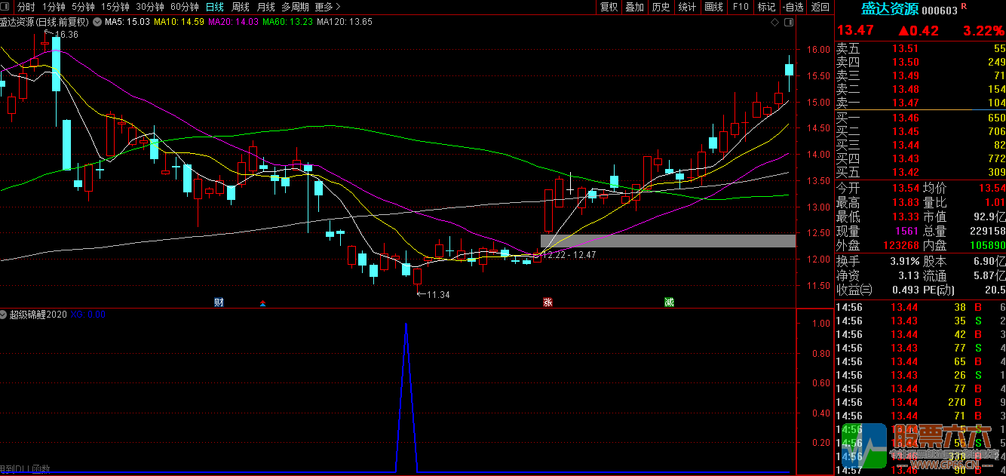Select the 周线 weekly chart tab
This screenshot has height=476, width=1006.
point(241,7)
